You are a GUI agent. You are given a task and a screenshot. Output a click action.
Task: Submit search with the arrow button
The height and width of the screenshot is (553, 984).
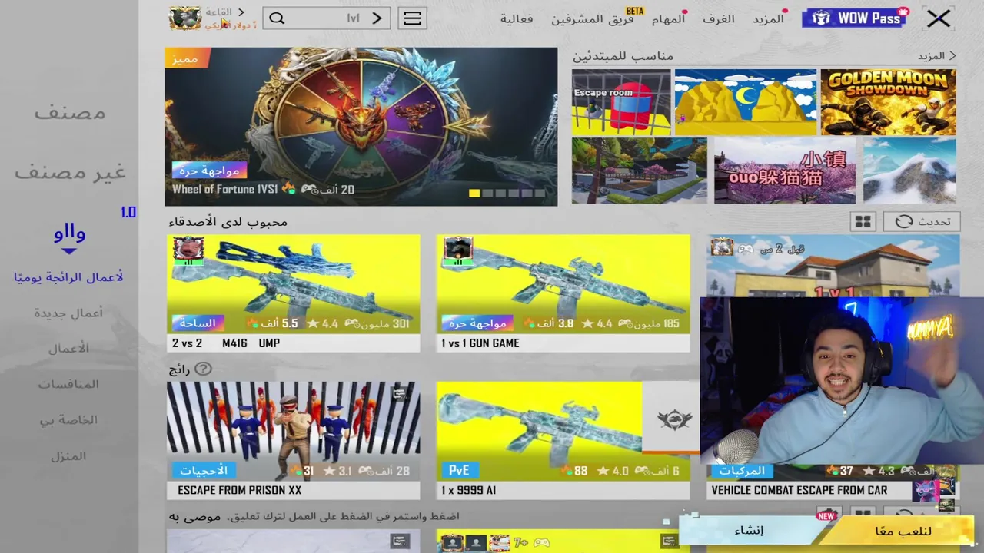377,18
